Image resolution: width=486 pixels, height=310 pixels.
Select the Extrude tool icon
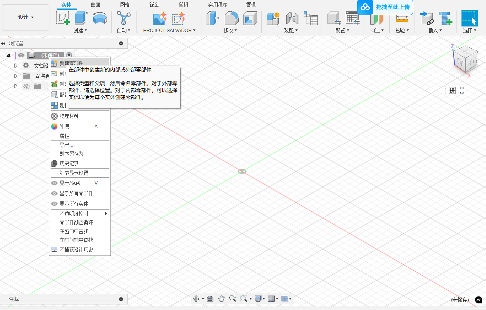click(81, 18)
